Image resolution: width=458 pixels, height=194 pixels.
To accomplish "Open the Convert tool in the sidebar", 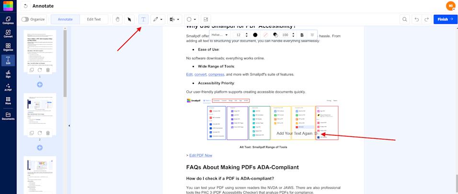I will [8, 34].
